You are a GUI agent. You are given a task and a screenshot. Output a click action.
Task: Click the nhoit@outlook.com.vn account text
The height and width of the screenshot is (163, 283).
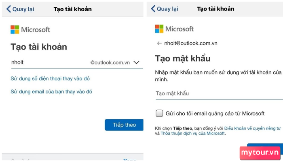[191, 43]
